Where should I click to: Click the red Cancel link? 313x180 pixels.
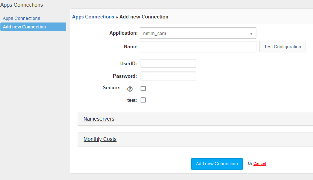coord(259,163)
